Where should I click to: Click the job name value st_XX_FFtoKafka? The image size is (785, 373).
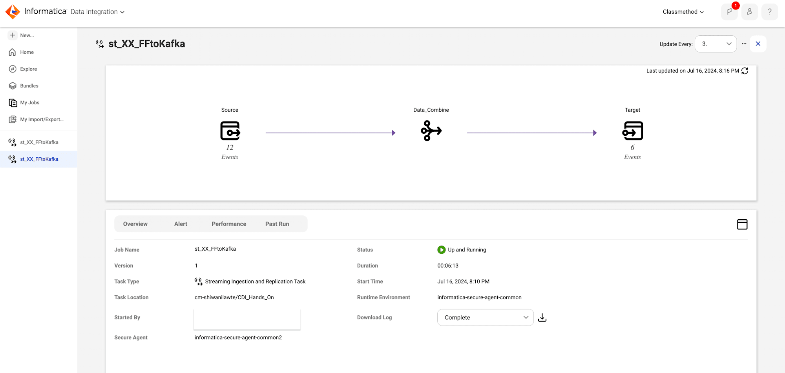[x=215, y=249]
